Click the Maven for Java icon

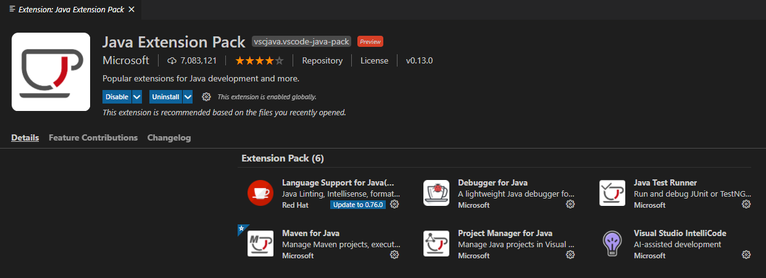click(260, 243)
